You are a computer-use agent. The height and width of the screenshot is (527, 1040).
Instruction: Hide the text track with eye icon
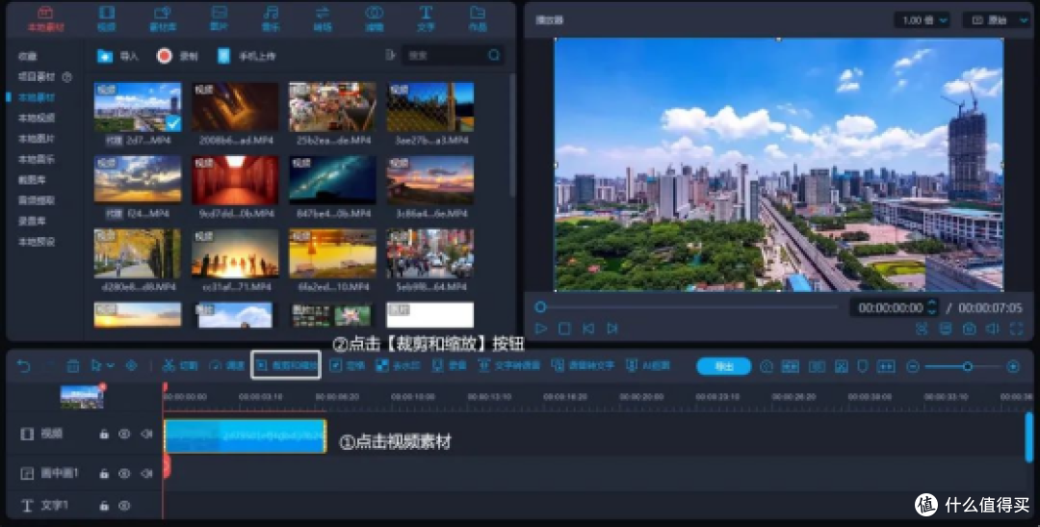tap(124, 505)
